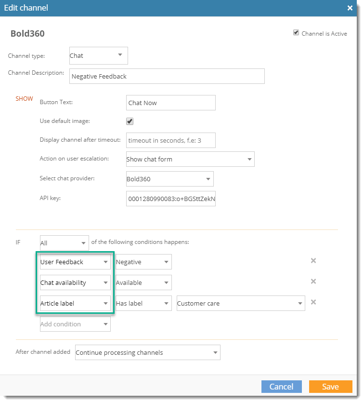Click into the API key field

click(x=170, y=199)
